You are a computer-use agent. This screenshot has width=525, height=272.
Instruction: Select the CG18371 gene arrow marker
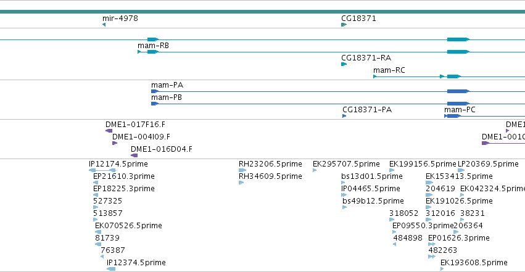point(344,25)
